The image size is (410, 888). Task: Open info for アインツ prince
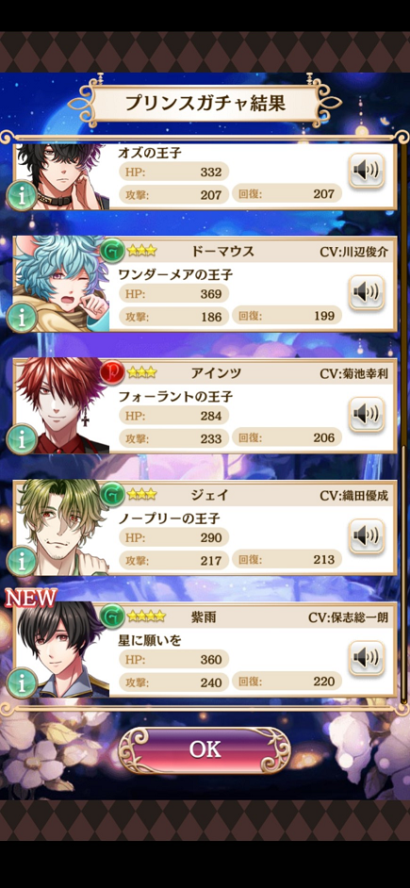pos(22,440)
